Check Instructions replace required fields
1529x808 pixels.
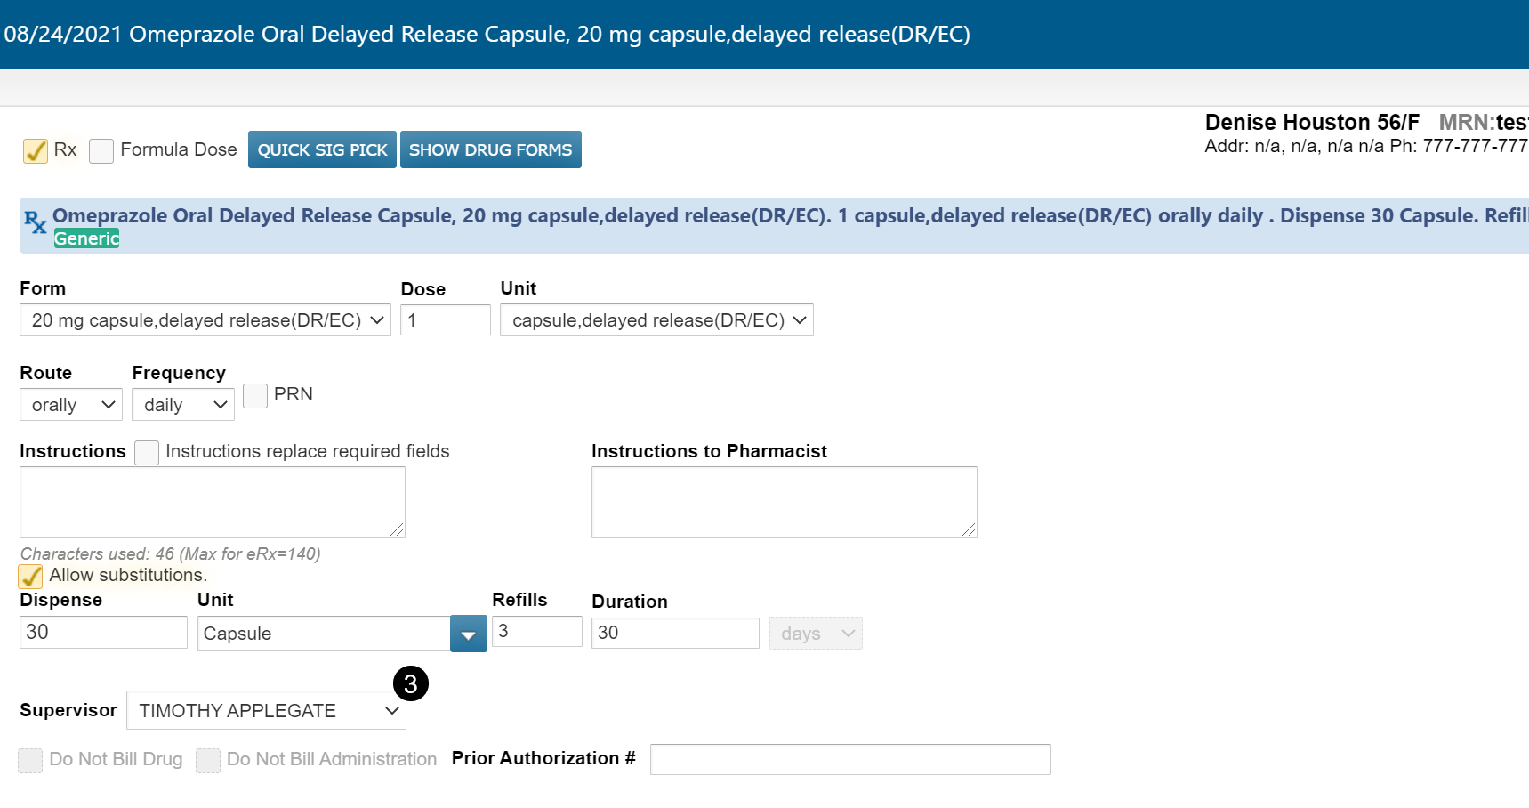(147, 452)
